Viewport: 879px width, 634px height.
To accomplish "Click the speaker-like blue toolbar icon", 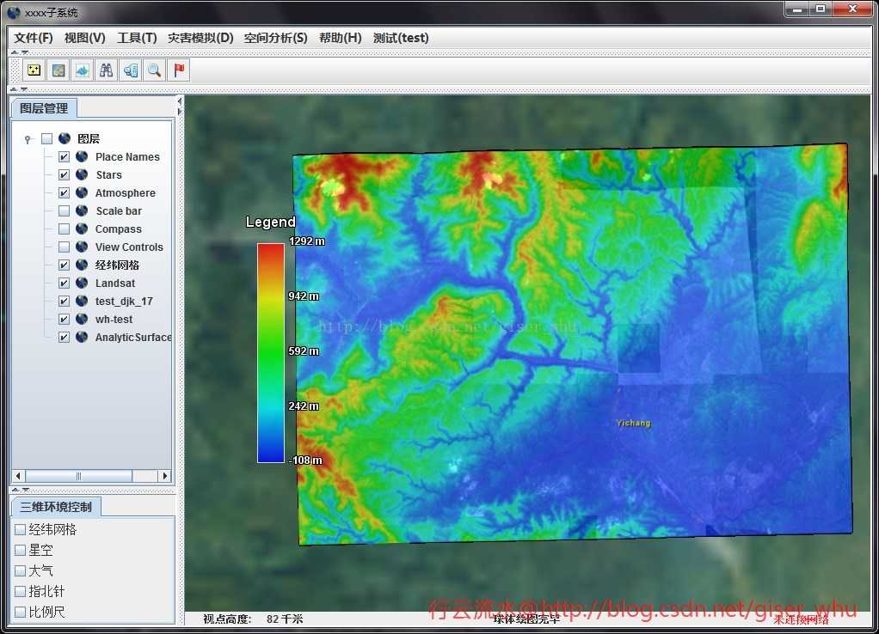I will point(131,70).
